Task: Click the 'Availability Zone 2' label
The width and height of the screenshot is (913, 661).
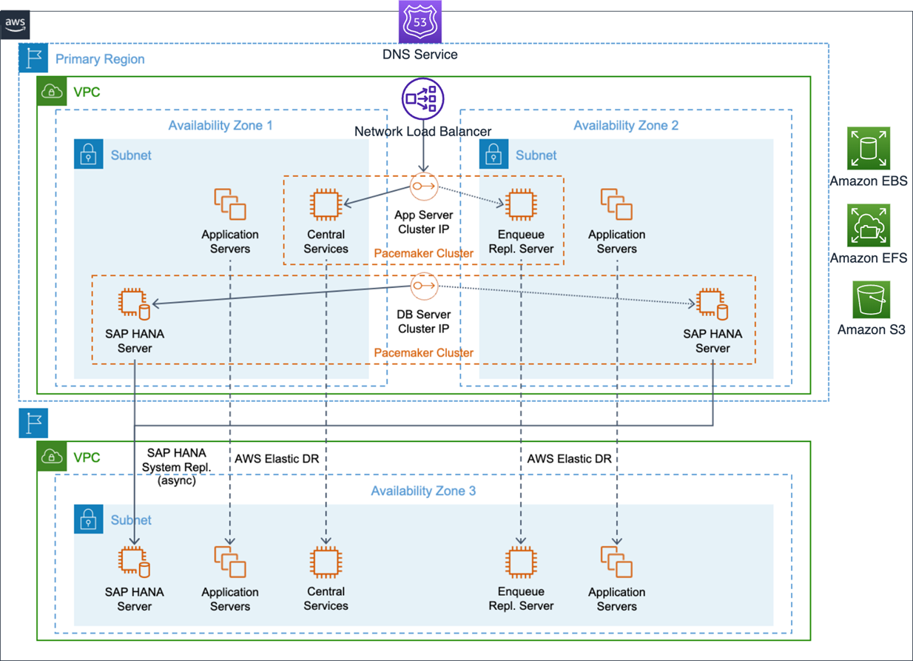Action: click(626, 125)
